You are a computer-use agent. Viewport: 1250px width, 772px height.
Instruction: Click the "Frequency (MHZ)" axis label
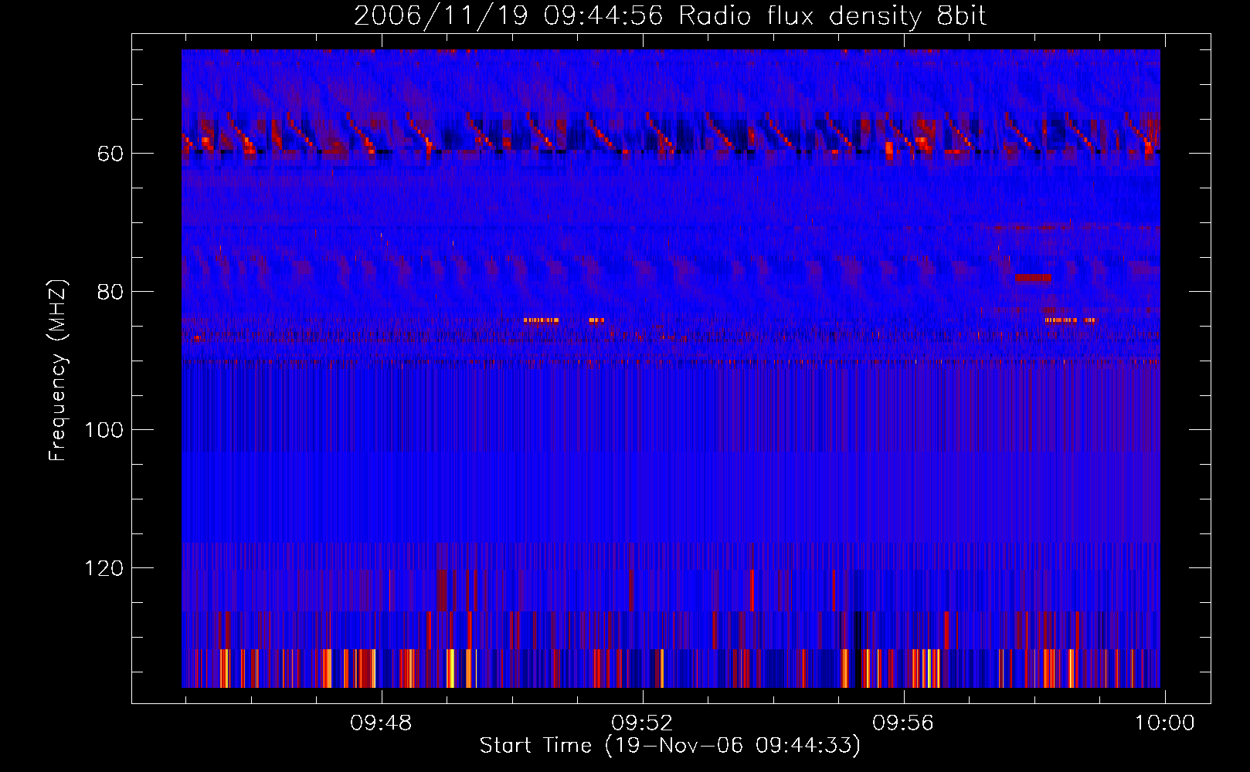[58, 370]
